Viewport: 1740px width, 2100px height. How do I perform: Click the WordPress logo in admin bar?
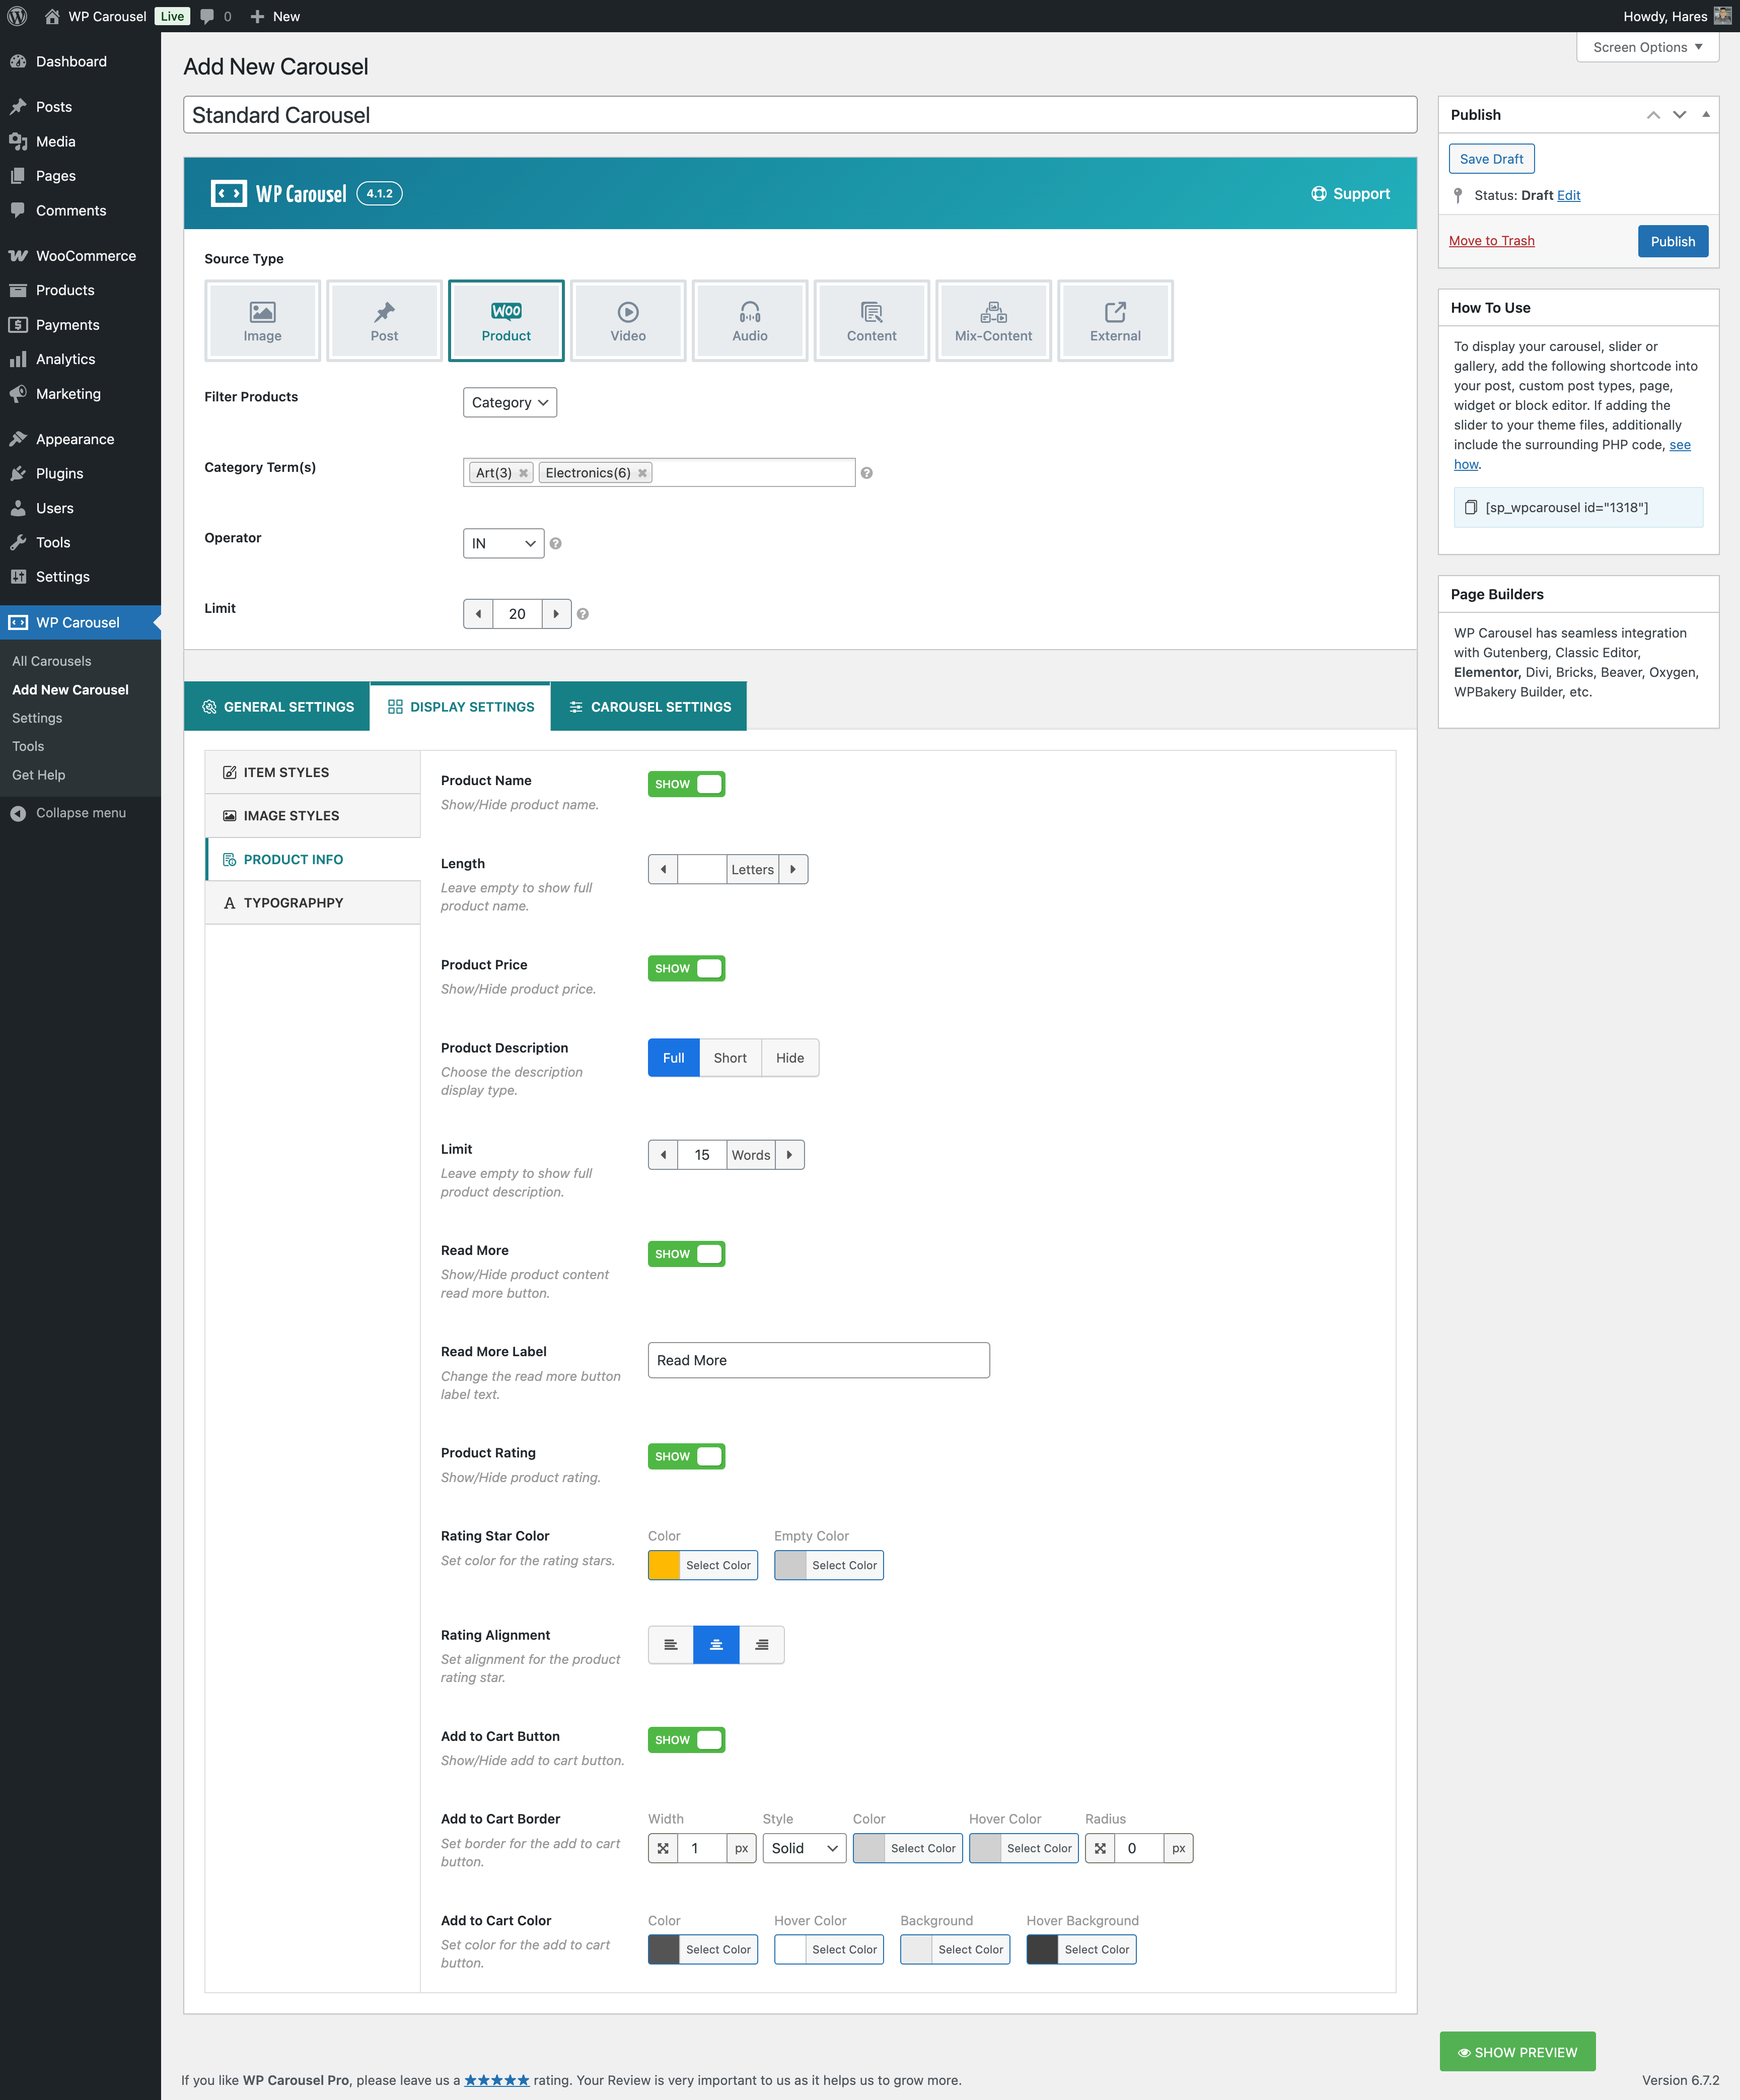click(x=17, y=16)
